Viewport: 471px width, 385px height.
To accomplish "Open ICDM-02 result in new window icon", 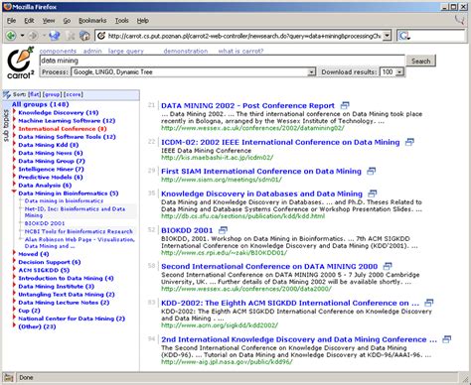I will tap(409, 142).
